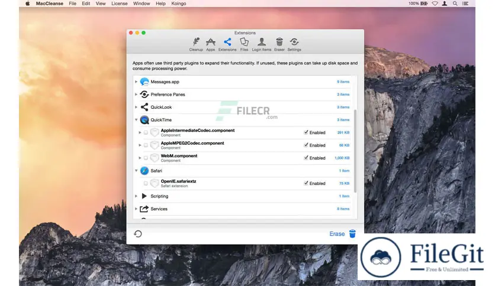The width and height of the screenshot is (495, 286).
Task: Open the Cleanup toolbar section
Action: coord(196,44)
